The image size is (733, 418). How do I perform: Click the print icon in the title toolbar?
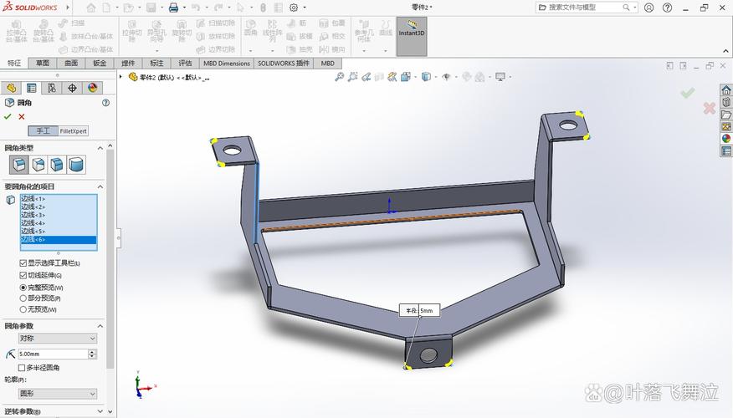[x=173, y=8]
